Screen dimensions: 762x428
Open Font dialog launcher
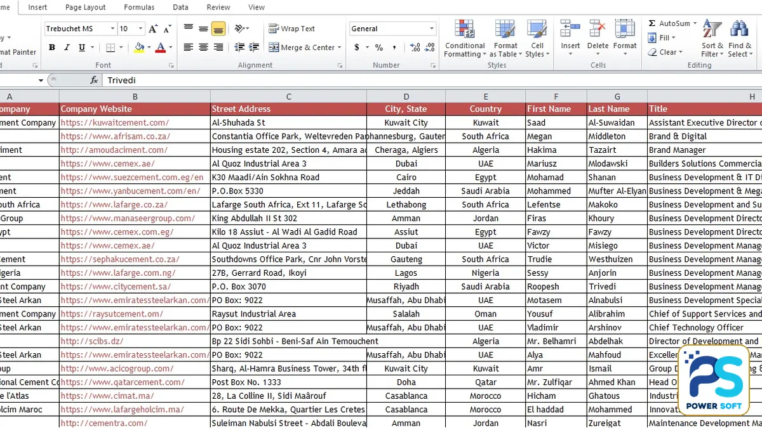pyautogui.click(x=171, y=65)
